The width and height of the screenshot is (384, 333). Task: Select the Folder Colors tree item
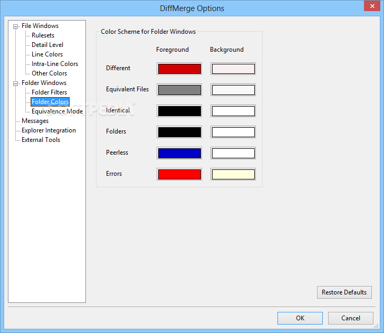tap(50, 102)
